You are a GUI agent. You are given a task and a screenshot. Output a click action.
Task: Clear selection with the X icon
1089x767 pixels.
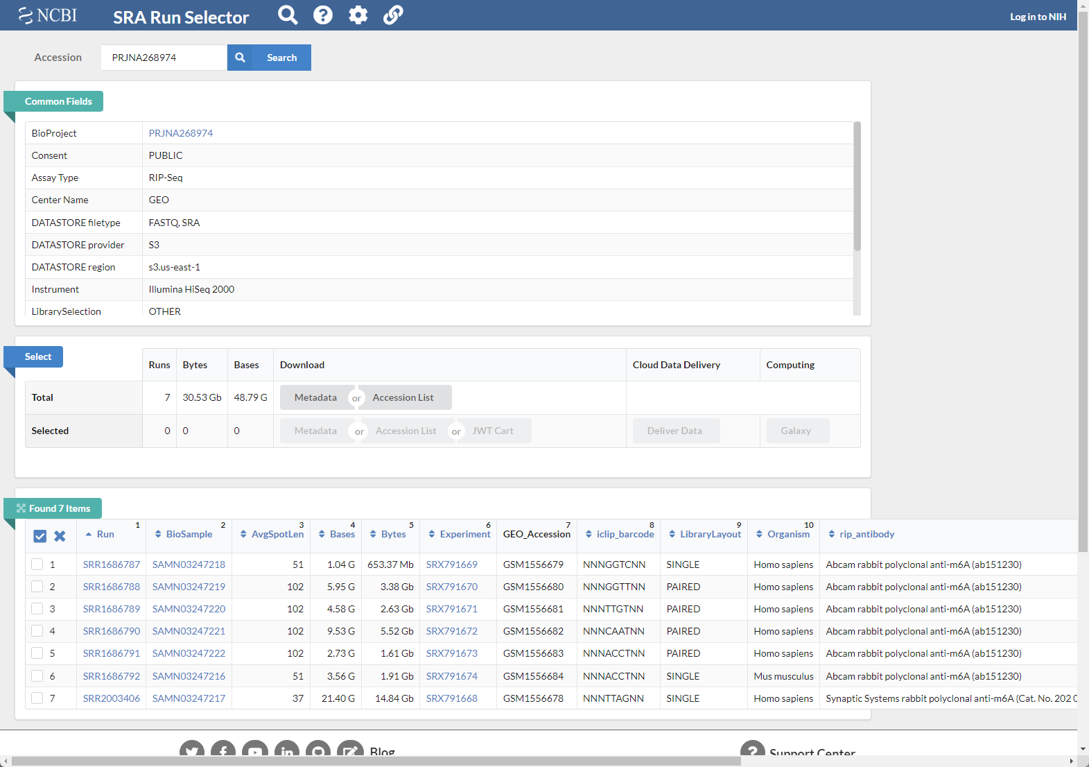[x=60, y=536]
